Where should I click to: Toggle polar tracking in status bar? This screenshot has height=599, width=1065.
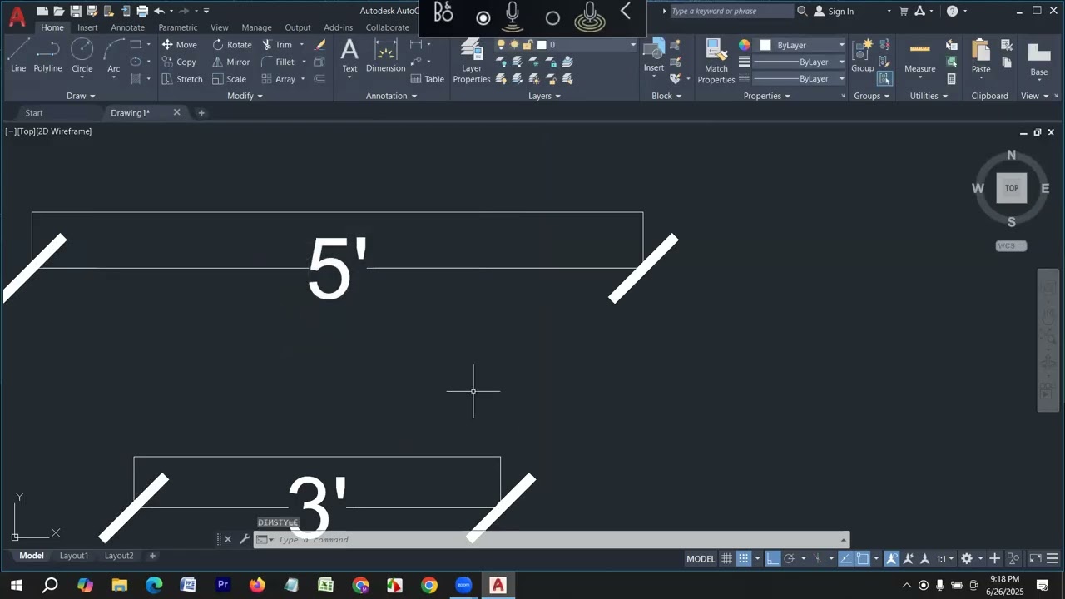point(790,559)
